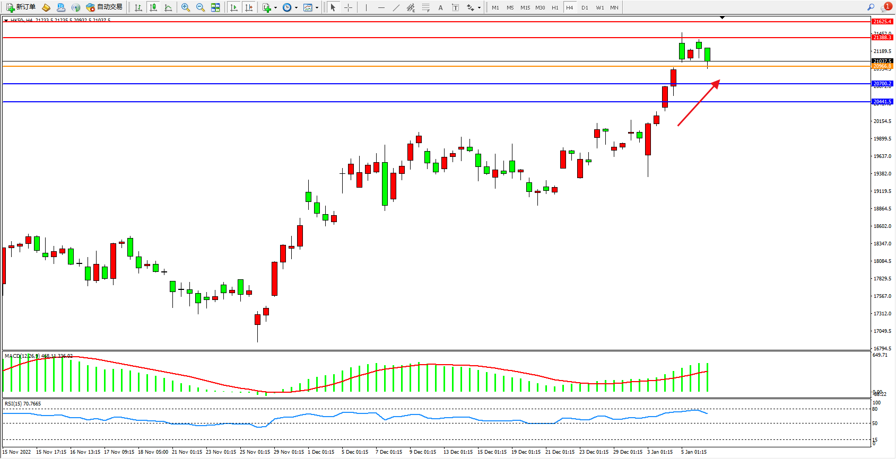Image resolution: width=896 pixels, height=459 pixels.
Task: Switch chart to bar chart mode
Action: [x=138, y=7]
